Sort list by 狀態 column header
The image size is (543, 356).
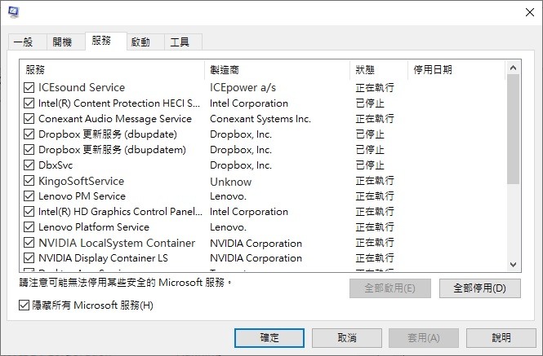point(377,69)
